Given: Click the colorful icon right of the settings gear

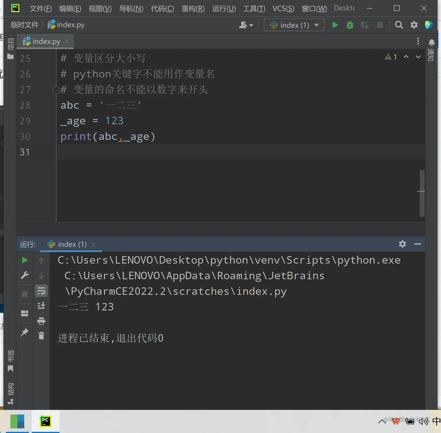Looking at the screenshot, I should tap(429, 25).
